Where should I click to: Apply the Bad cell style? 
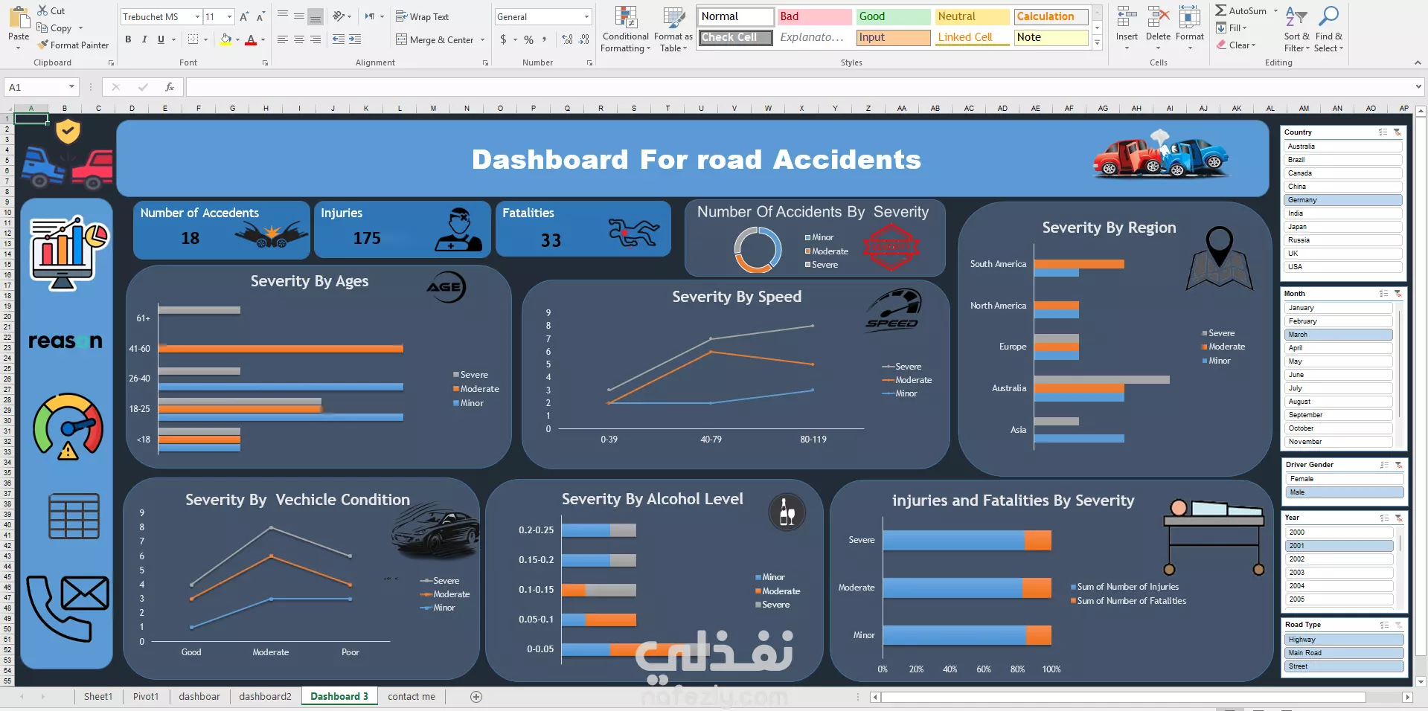(x=814, y=16)
